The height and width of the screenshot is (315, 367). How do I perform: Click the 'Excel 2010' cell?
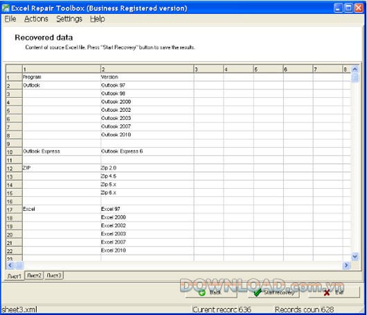click(x=147, y=250)
